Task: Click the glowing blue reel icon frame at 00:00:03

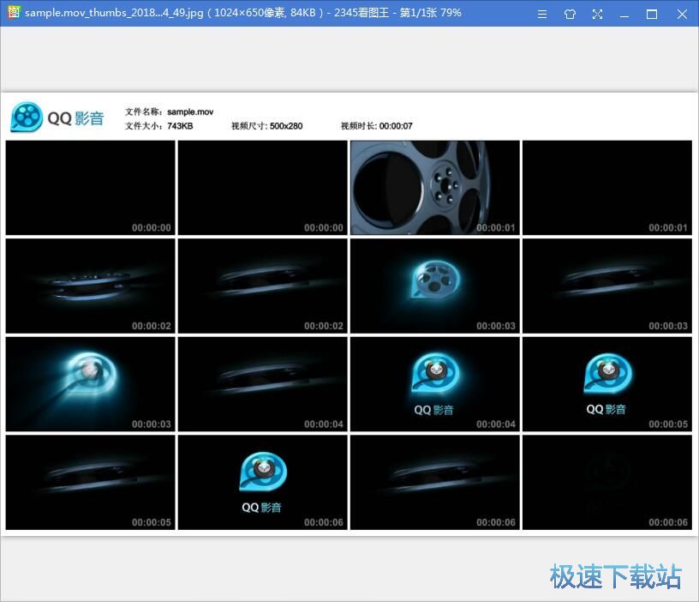Action: (x=434, y=286)
